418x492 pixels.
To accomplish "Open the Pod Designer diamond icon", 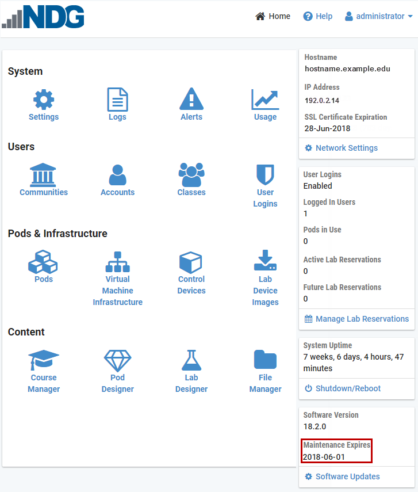I will point(117,361).
